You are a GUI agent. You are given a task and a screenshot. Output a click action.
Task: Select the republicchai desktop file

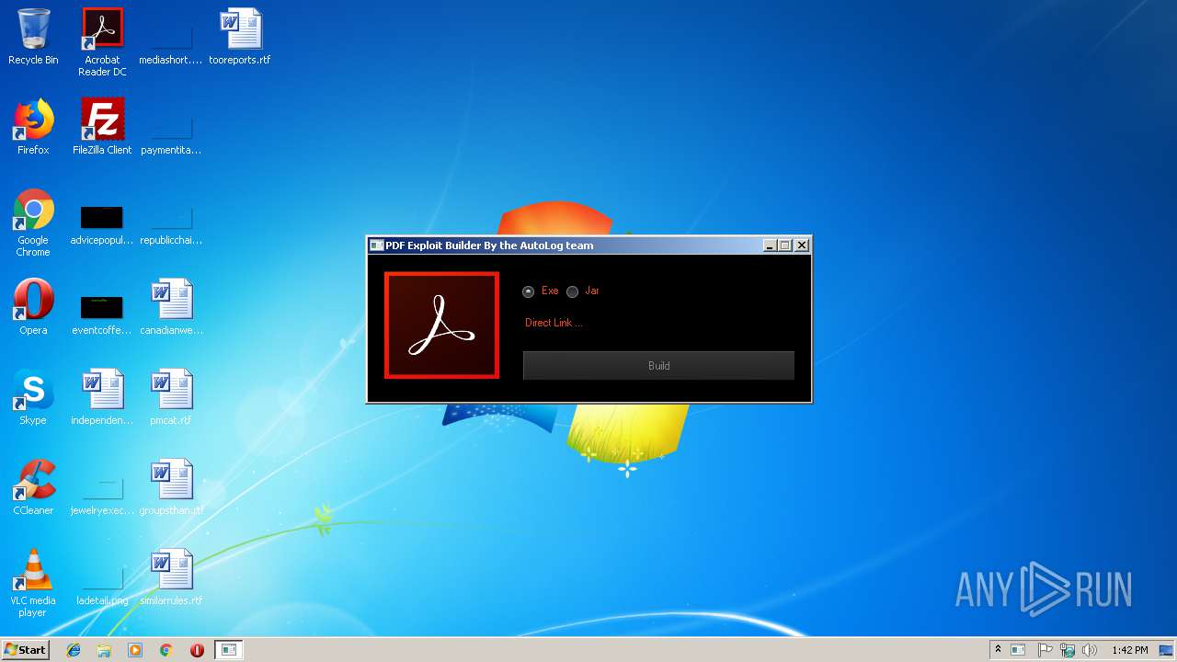pyautogui.click(x=171, y=223)
